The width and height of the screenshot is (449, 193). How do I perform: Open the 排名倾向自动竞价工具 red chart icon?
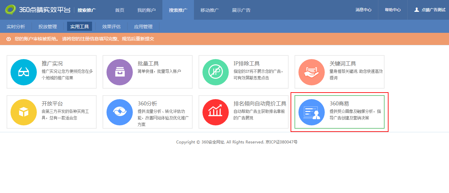[x=216, y=112]
